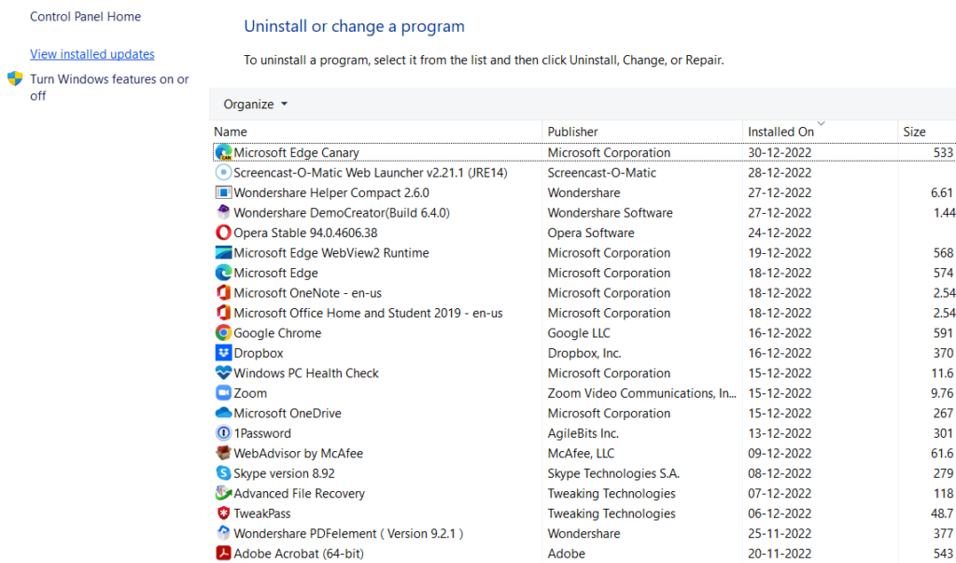Click Dropbox, Inc. publisher cell
The width and height of the screenshot is (956, 563).
(584, 353)
